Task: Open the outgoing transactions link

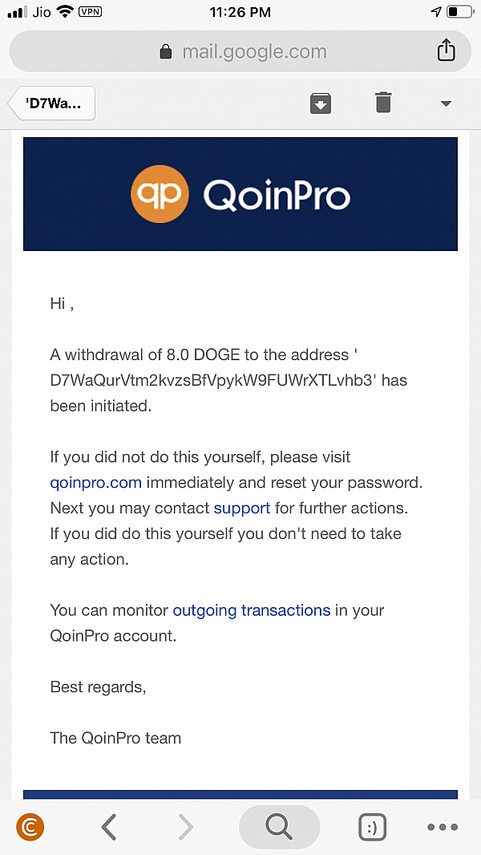Action: point(251,610)
